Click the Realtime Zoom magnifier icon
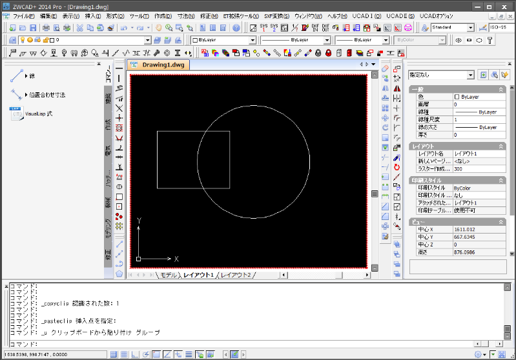 coord(169,28)
